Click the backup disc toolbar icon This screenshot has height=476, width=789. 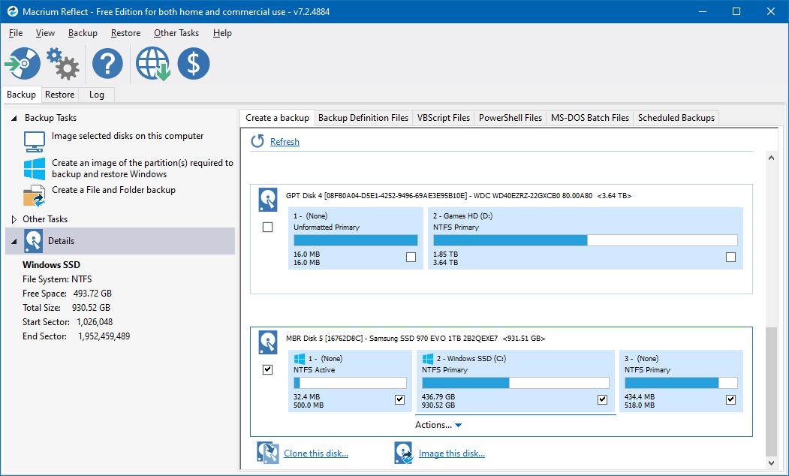point(23,63)
